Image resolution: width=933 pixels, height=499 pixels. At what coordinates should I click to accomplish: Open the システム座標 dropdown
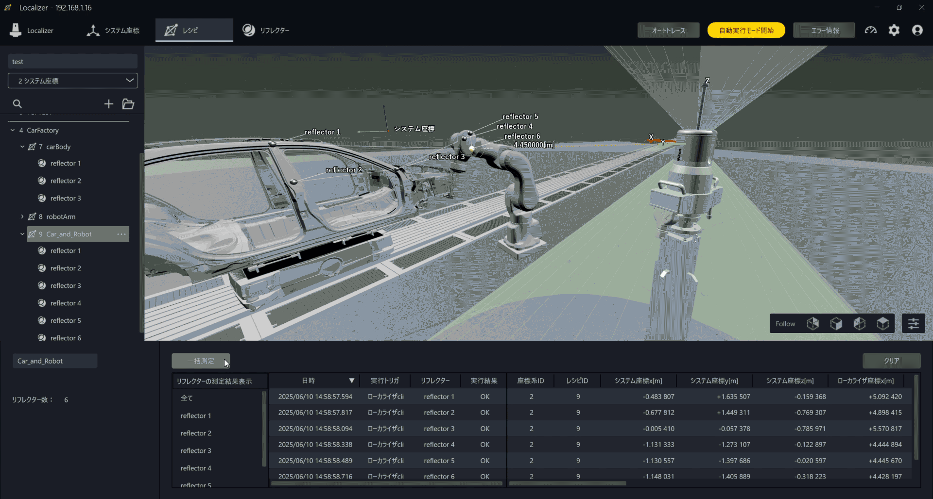[73, 81]
